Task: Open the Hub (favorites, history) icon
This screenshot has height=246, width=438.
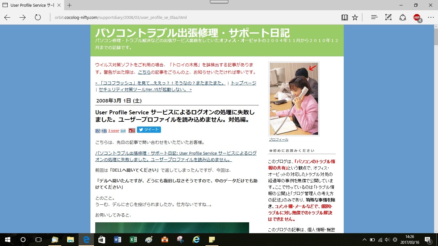Action: click(x=374, y=17)
